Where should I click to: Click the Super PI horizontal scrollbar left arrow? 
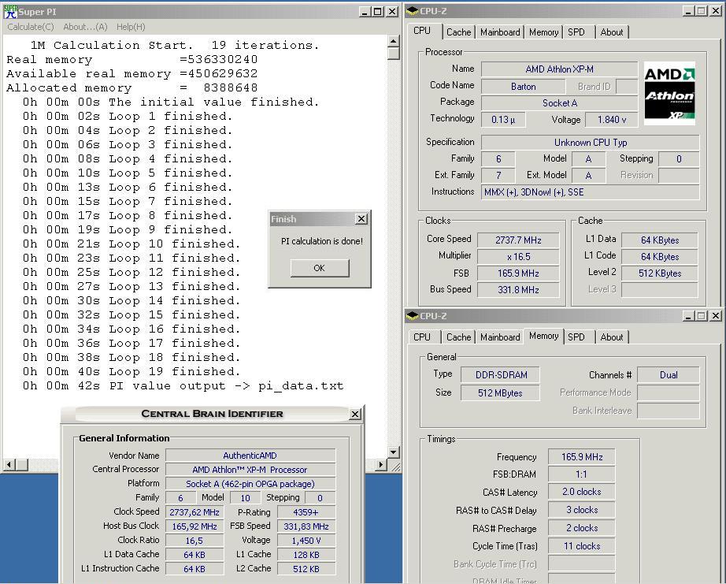click(9, 464)
